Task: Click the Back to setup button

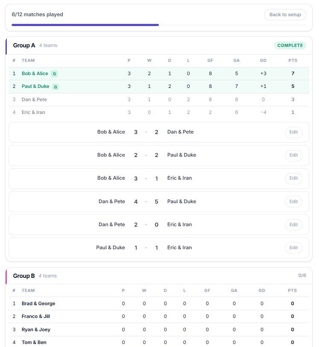Action: [285, 15]
